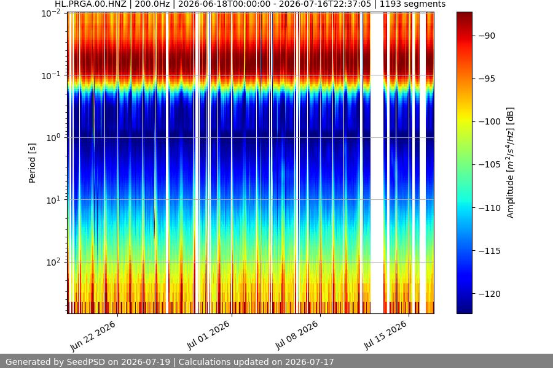Viewport: 553px width, 368px height.
Task: Click the 10^-1 period tick label
Action: 51,75
